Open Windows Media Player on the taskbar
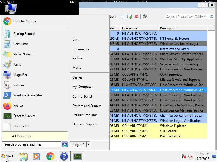This screenshot has height=162, width=217. click(37, 156)
